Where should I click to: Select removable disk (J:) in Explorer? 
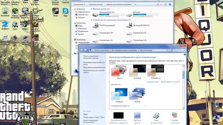click(103, 41)
